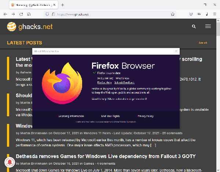Screen dimensions: 220x172
Task: Bookmark this page with star icon
Action: (173, 14)
